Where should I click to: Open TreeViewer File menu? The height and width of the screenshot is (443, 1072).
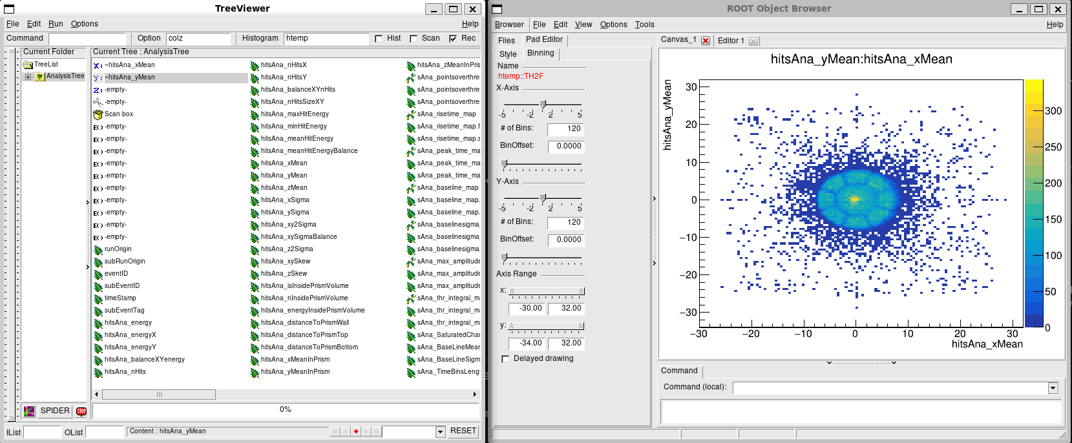click(x=13, y=24)
